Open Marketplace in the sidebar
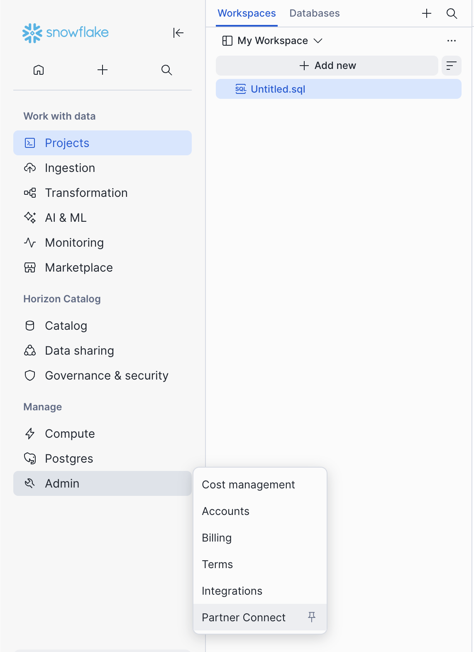This screenshot has width=474, height=652. tap(103, 267)
